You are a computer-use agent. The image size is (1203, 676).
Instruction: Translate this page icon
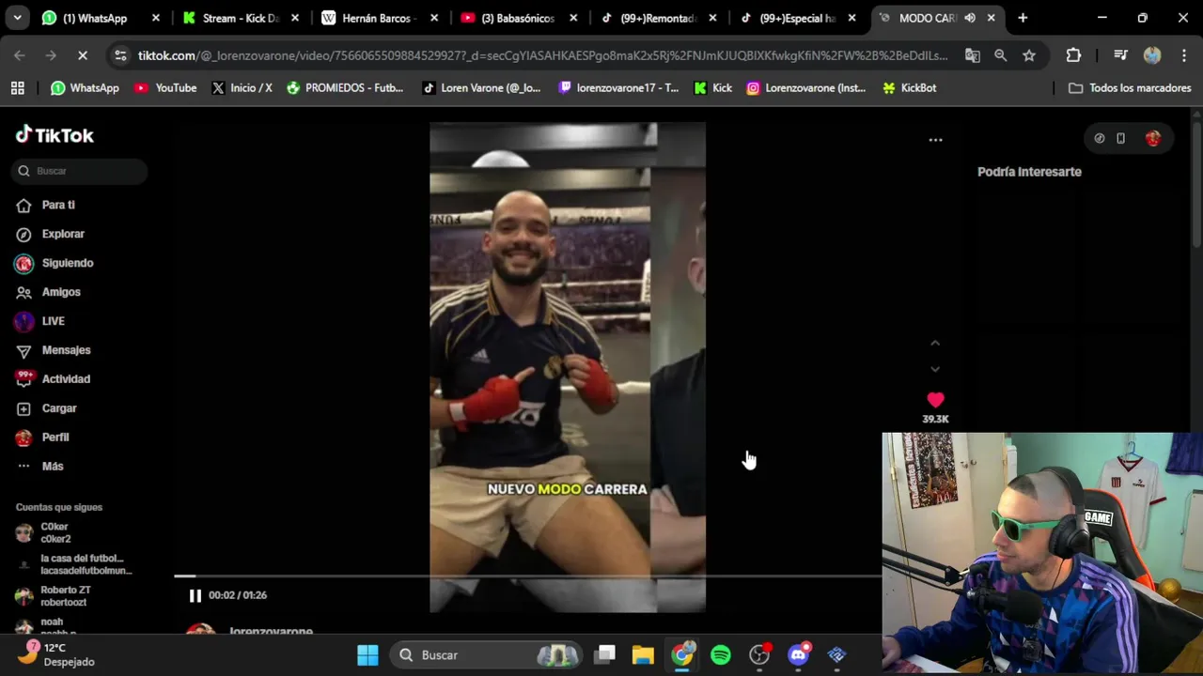[x=973, y=55]
